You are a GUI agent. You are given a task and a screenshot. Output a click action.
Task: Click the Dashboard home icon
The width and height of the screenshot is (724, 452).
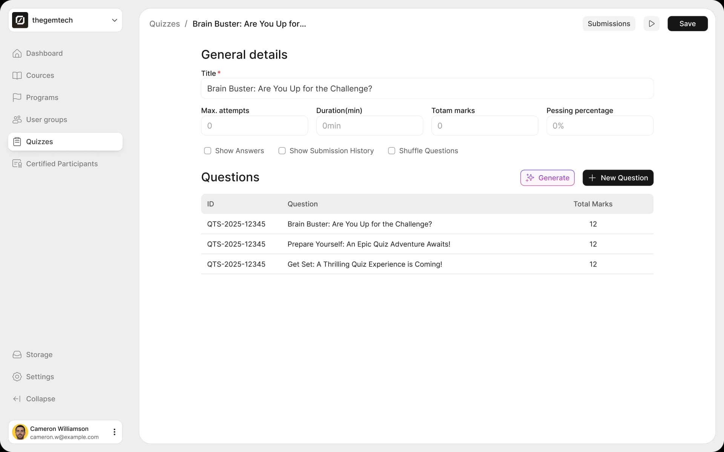(17, 53)
